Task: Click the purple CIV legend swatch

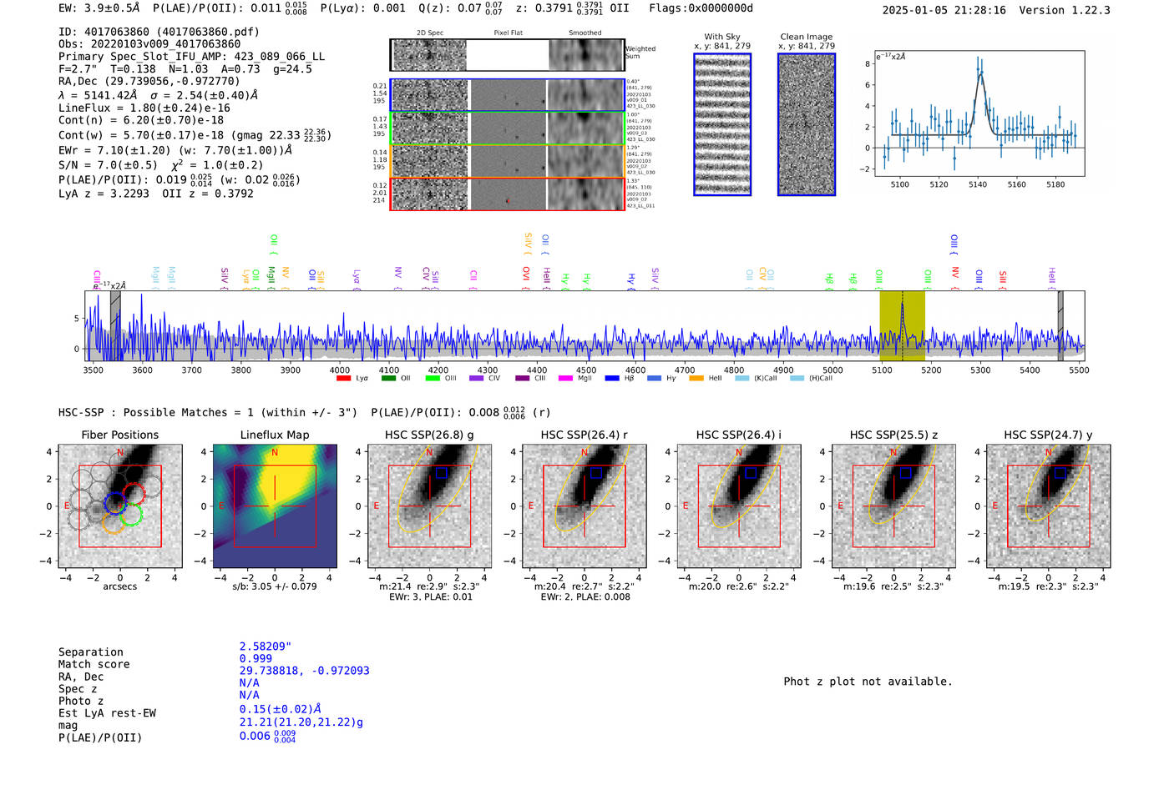Action: click(x=477, y=379)
